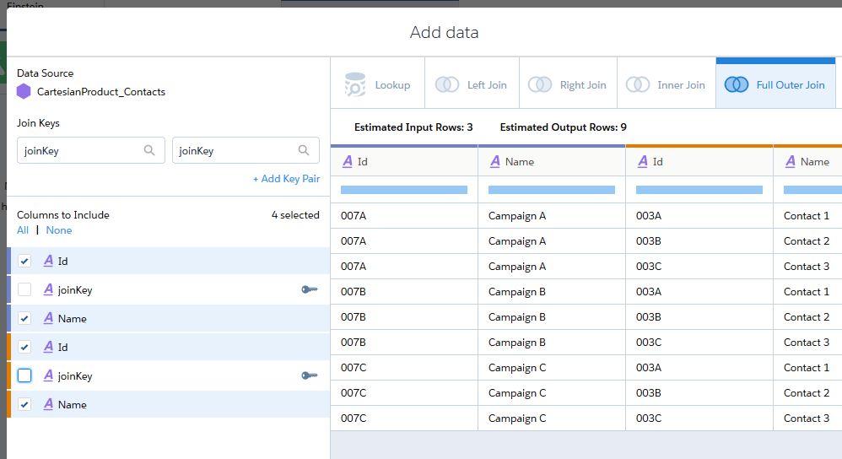Toggle the last Name column checkbox
Screen dimensions: 842x459
[x=24, y=405]
